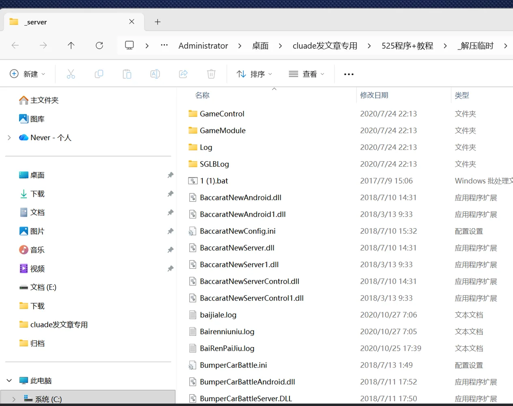This screenshot has height=406, width=513.
Task: Expand the 系统 (C:) drive node
Action: click(x=14, y=399)
